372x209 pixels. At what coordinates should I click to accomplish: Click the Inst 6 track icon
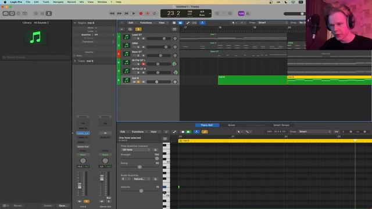[x=127, y=80]
